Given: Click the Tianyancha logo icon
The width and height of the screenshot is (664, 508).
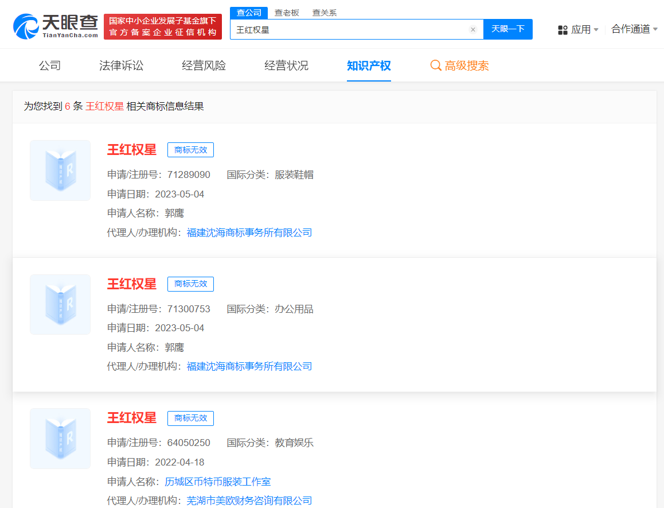Looking at the screenshot, I should click(x=23, y=24).
